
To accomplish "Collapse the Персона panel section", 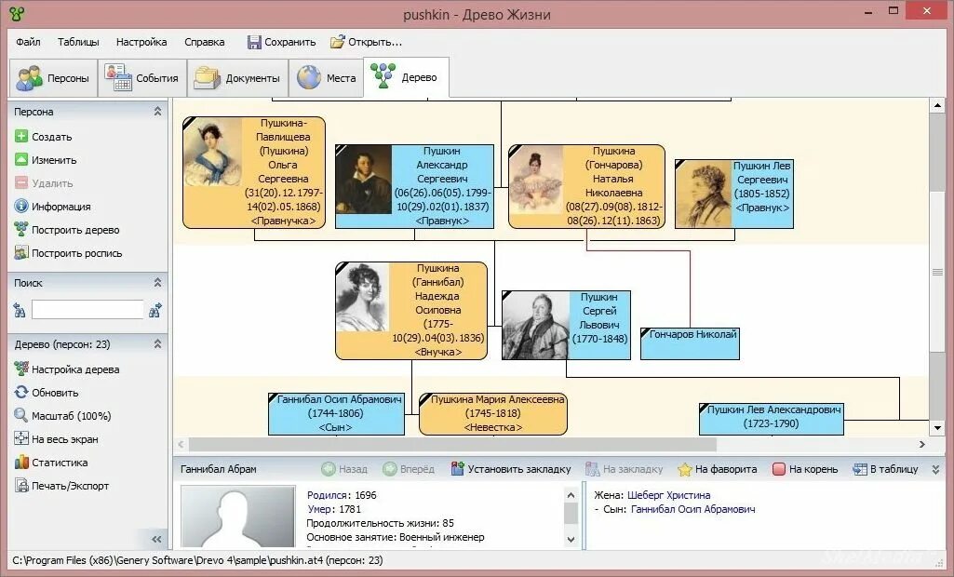I will tap(157, 112).
